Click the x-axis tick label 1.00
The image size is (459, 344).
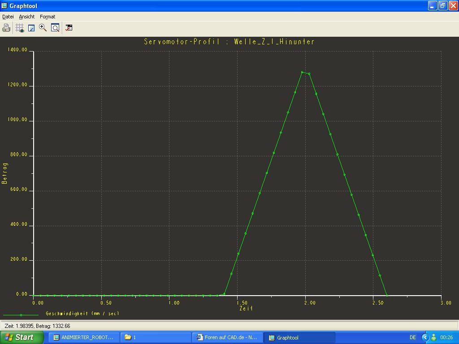pyautogui.click(x=174, y=303)
